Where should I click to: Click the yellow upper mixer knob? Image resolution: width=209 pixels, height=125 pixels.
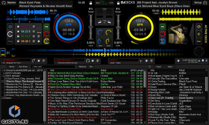108,32
